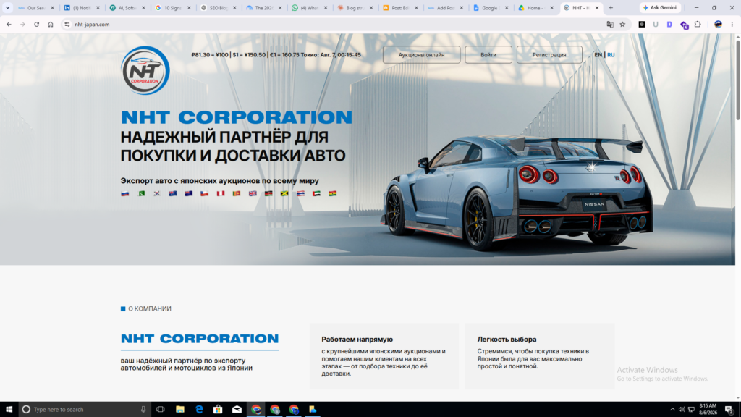
Task: Click the Pakistan flag icon
Action: (x=141, y=193)
